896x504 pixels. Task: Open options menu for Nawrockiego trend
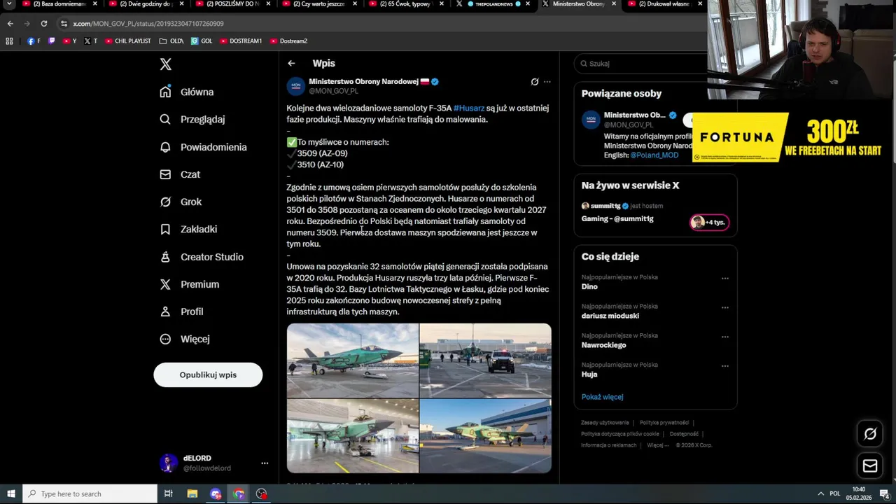click(725, 337)
